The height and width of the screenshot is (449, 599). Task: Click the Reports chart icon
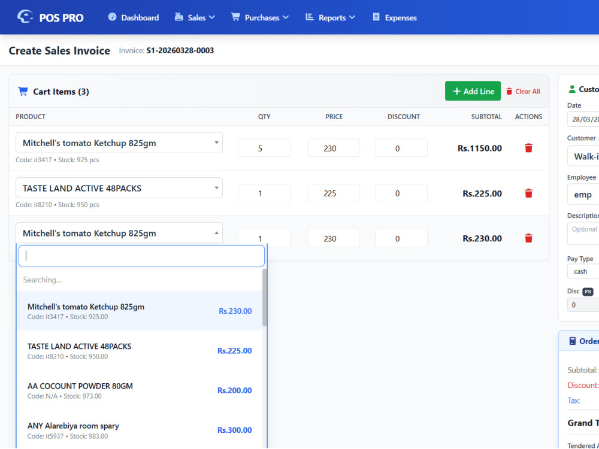[310, 17]
